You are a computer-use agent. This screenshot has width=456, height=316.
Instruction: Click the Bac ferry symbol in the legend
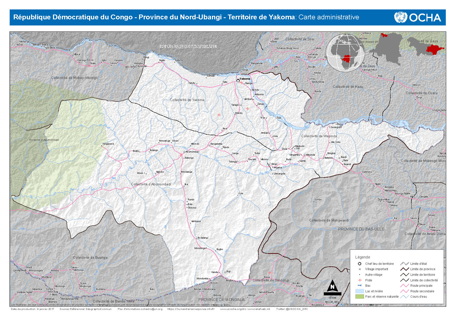(x=360, y=286)
